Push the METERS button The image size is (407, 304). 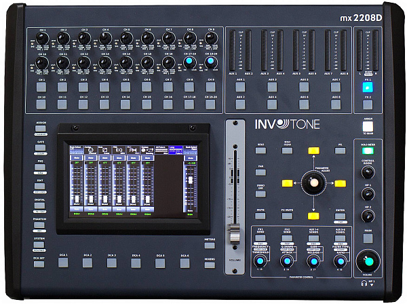tap(210, 246)
